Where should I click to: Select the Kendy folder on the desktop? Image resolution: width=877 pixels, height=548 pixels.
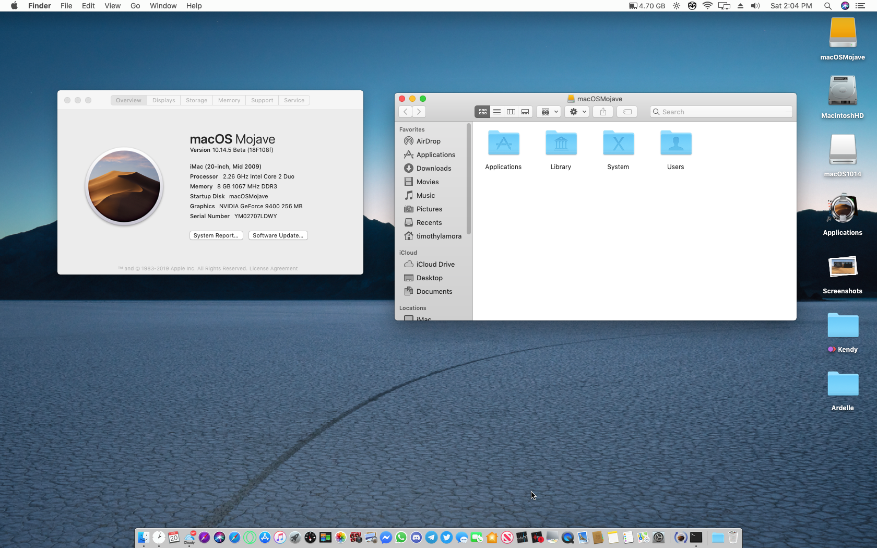coord(843,332)
